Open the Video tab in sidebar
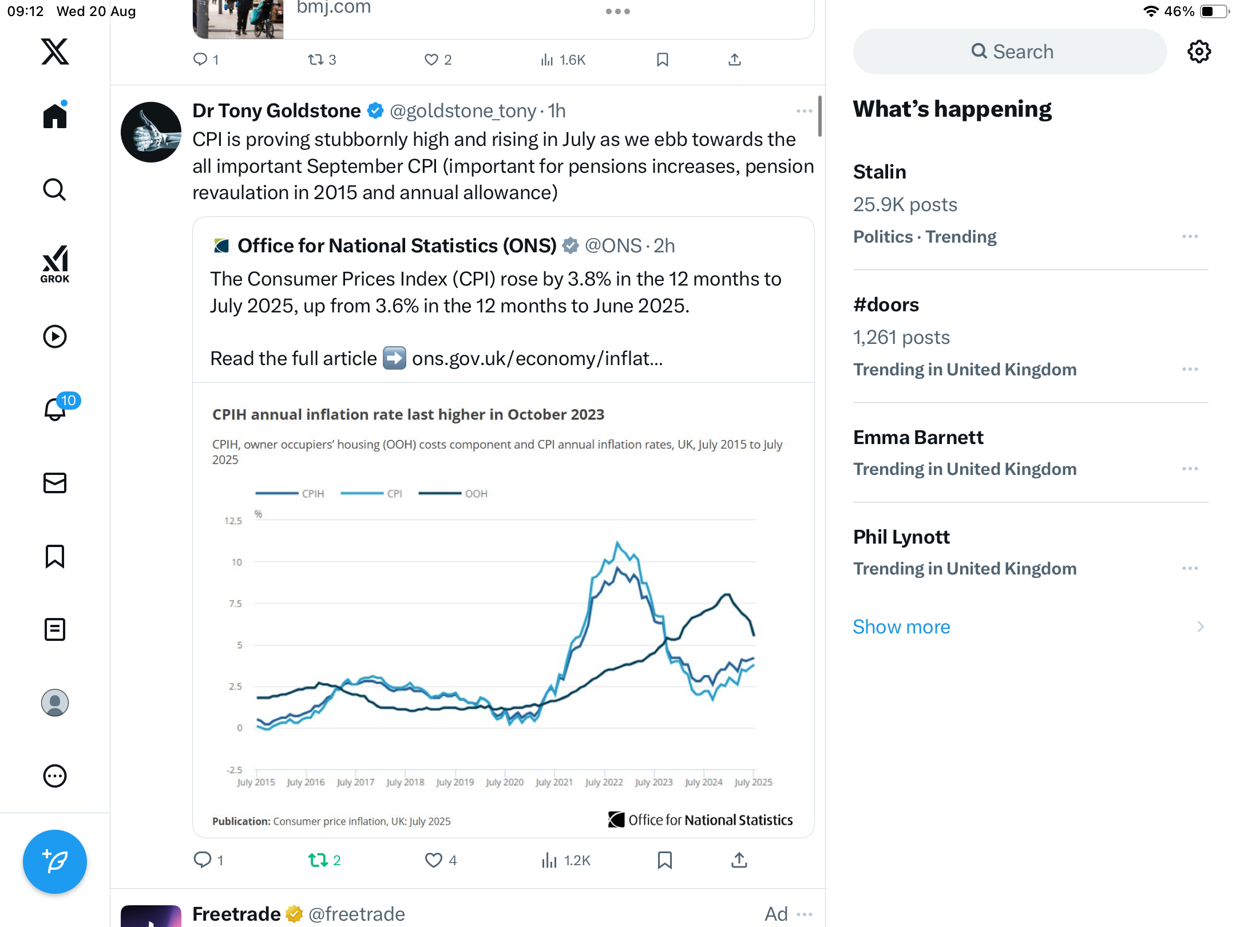This screenshot has height=927, width=1236. pyautogui.click(x=55, y=336)
